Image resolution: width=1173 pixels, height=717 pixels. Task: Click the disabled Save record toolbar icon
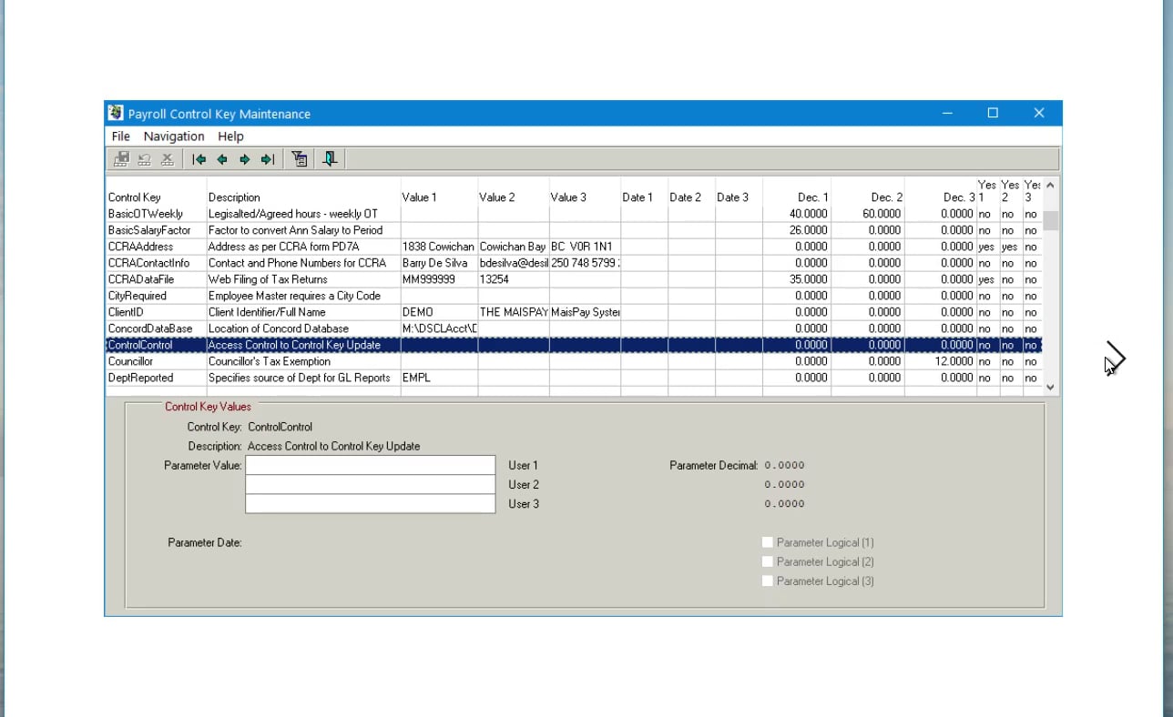[x=121, y=159]
